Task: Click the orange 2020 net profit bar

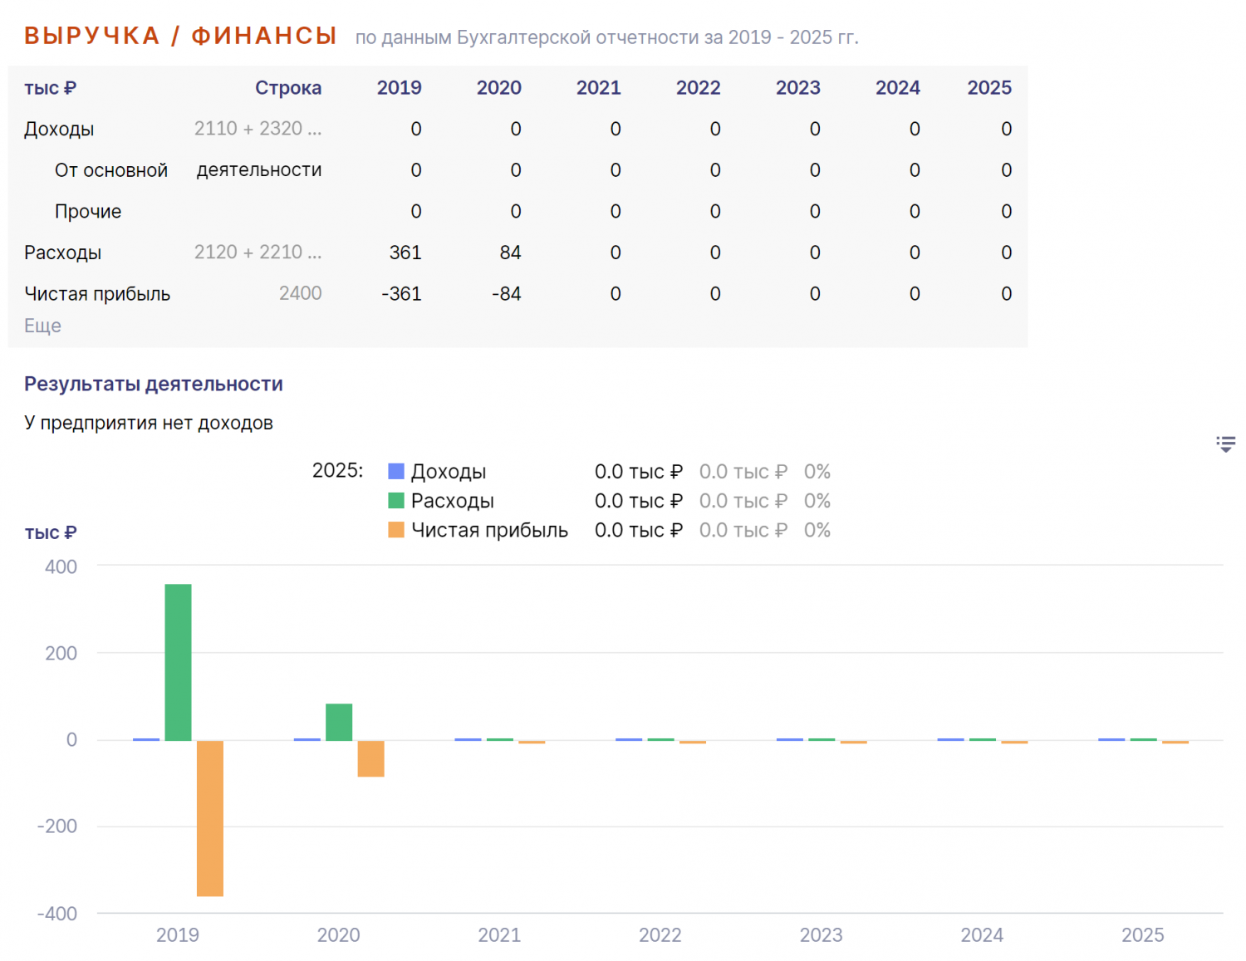Action: tap(371, 758)
